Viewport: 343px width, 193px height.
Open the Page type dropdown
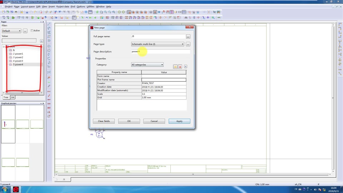(183, 44)
